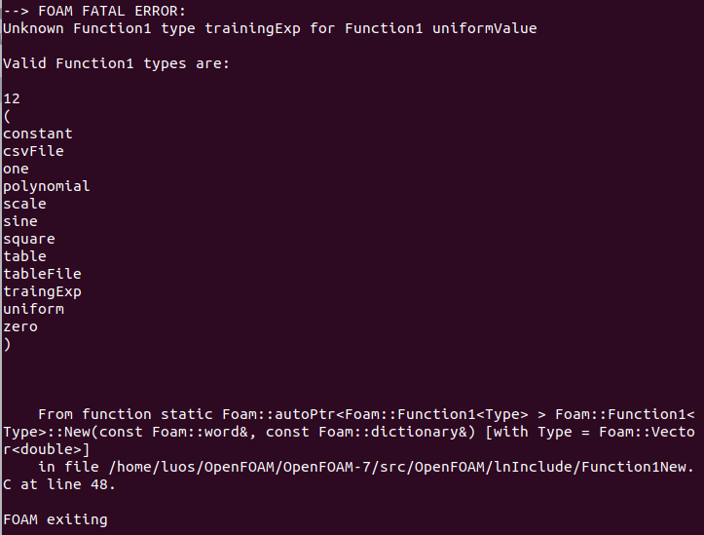Click the 'square' type entry
This screenshot has height=535, width=704.
[29, 239]
